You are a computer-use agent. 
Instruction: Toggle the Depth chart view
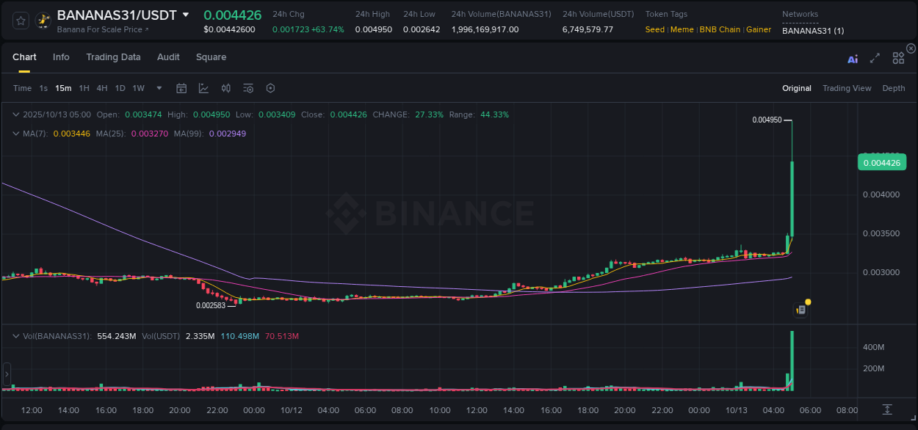894,88
